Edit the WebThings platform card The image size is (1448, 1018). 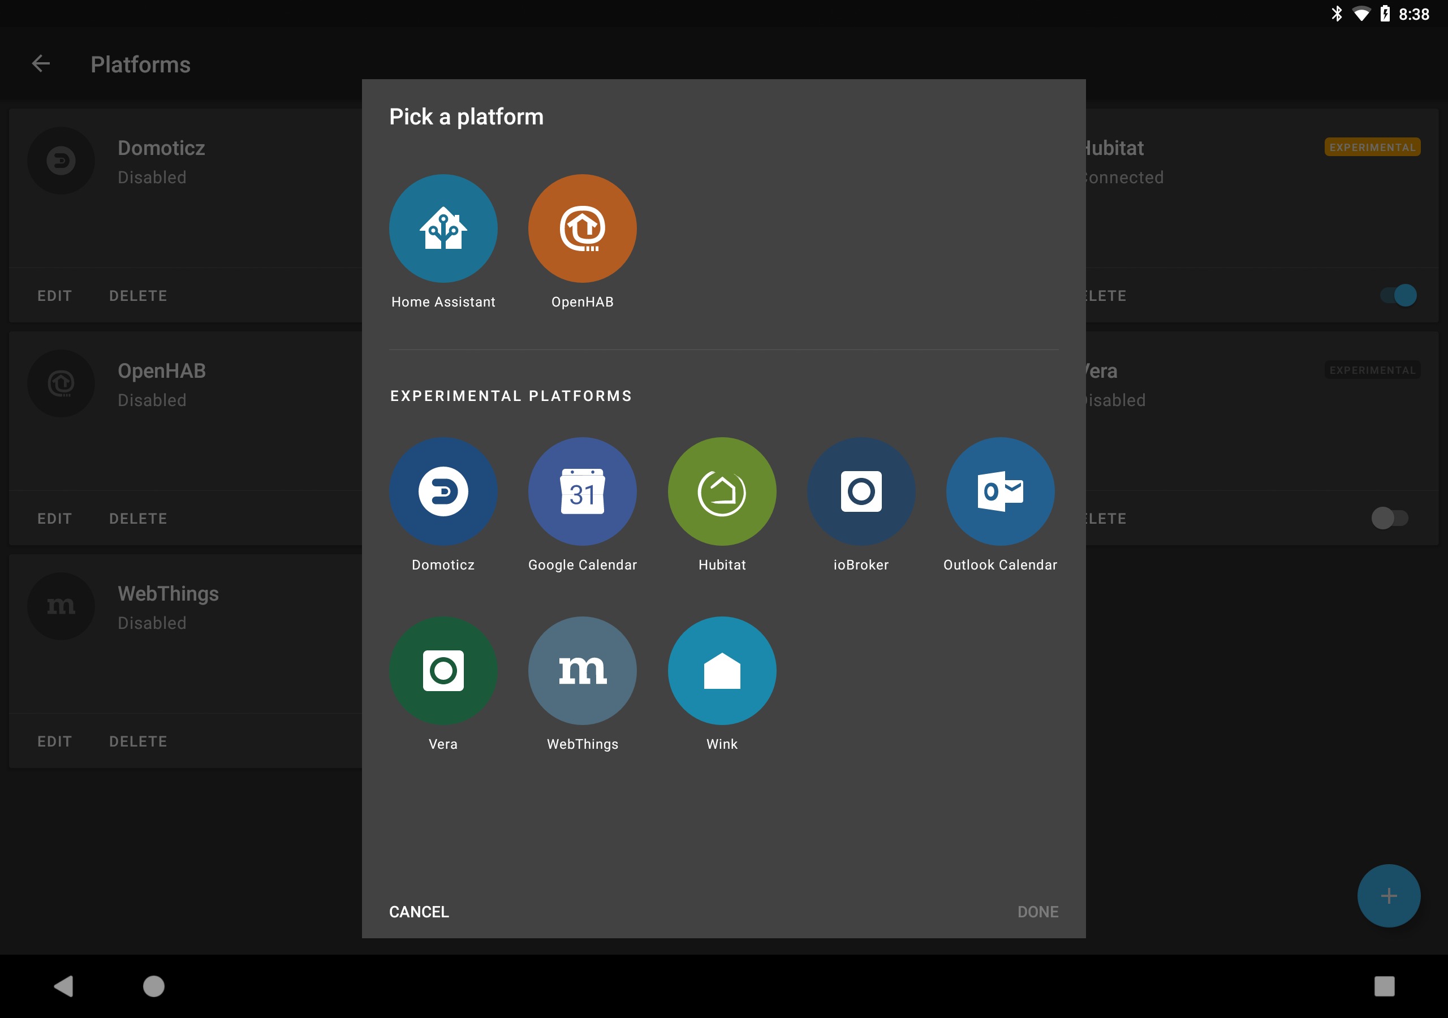pyautogui.click(x=54, y=741)
